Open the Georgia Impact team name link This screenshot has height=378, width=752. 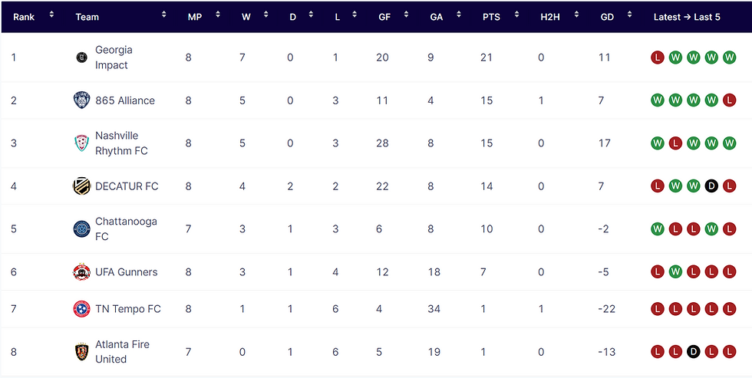114,58
